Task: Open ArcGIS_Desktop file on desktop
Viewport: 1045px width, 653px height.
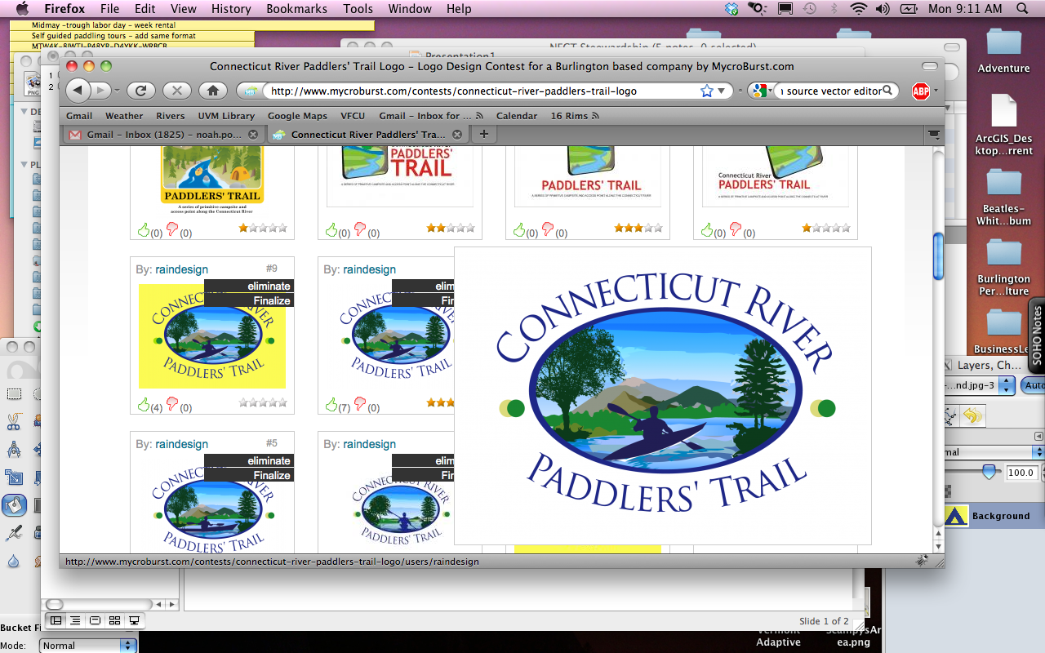Action: 1003,124
